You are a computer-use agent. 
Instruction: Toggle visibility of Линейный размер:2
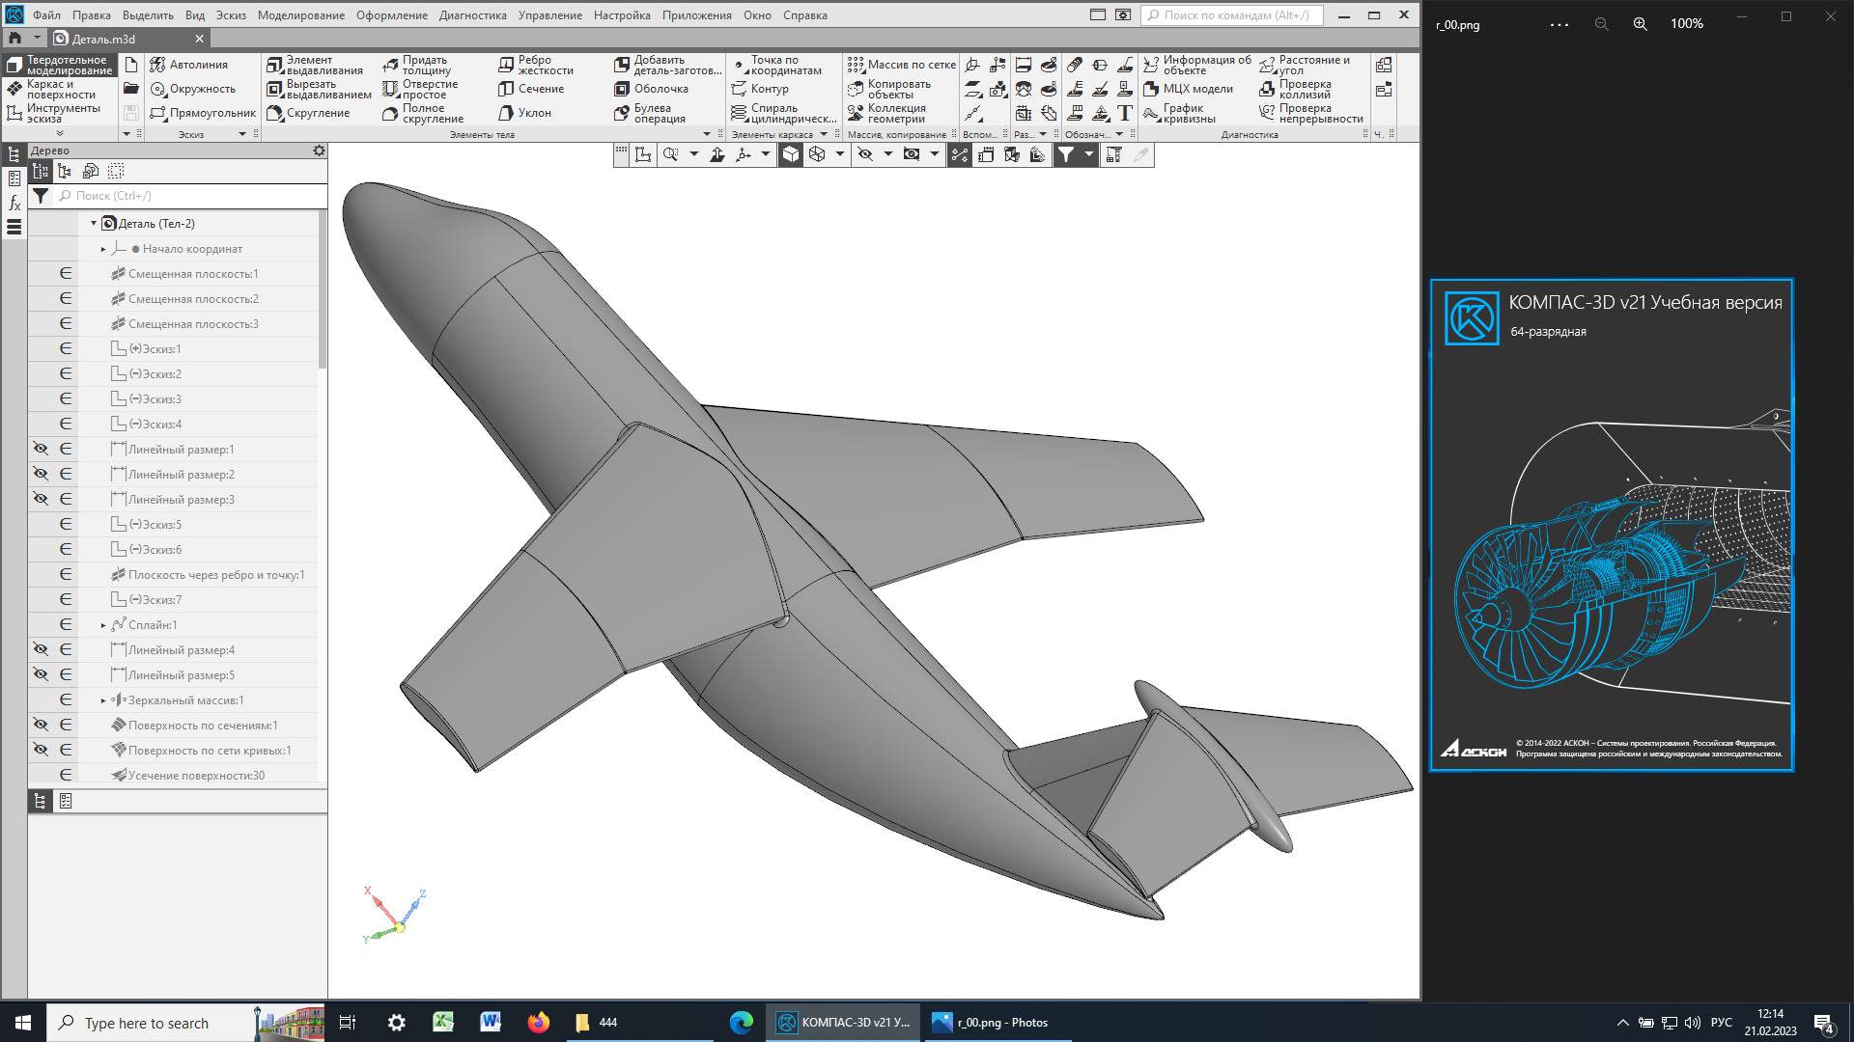[41, 474]
